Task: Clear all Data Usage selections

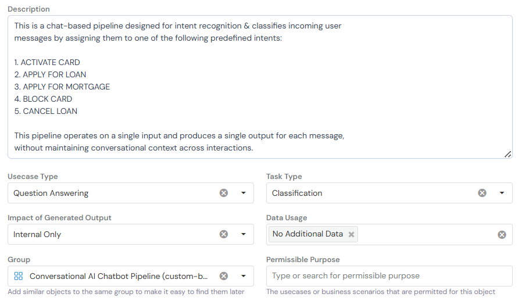Action: 502,235
